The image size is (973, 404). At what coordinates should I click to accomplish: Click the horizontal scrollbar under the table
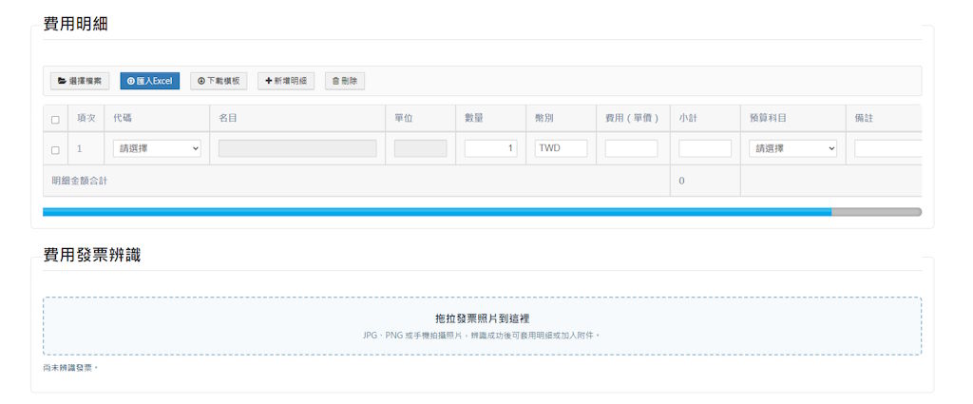(482, 212)
